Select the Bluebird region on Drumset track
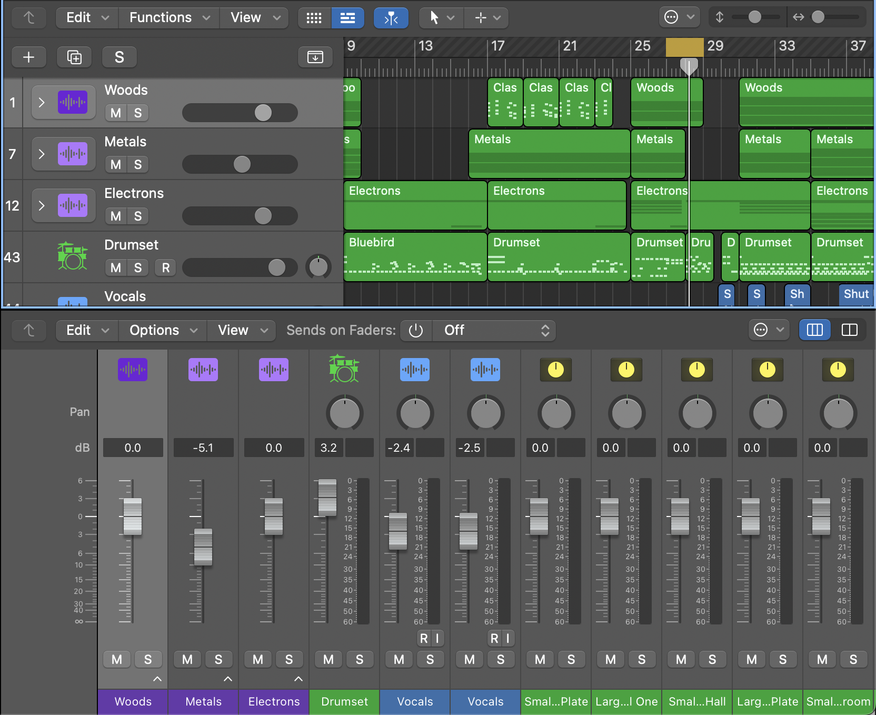The image size is (876, 715). [415, 257]
